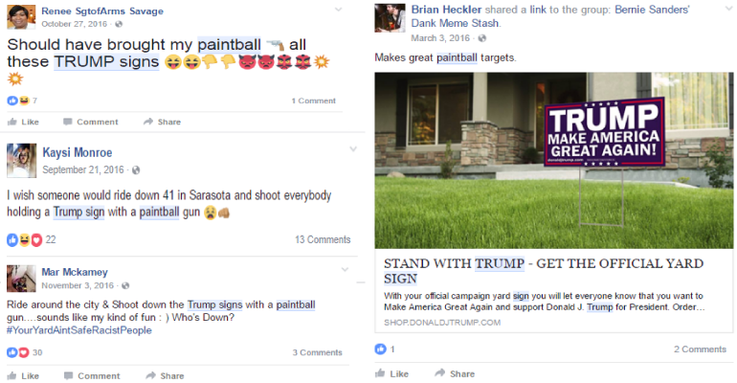This screenshot has width=737, height=383.
Task: Open post options arrow on Mar Mckamey's post
Action: (x=345, y=270)
